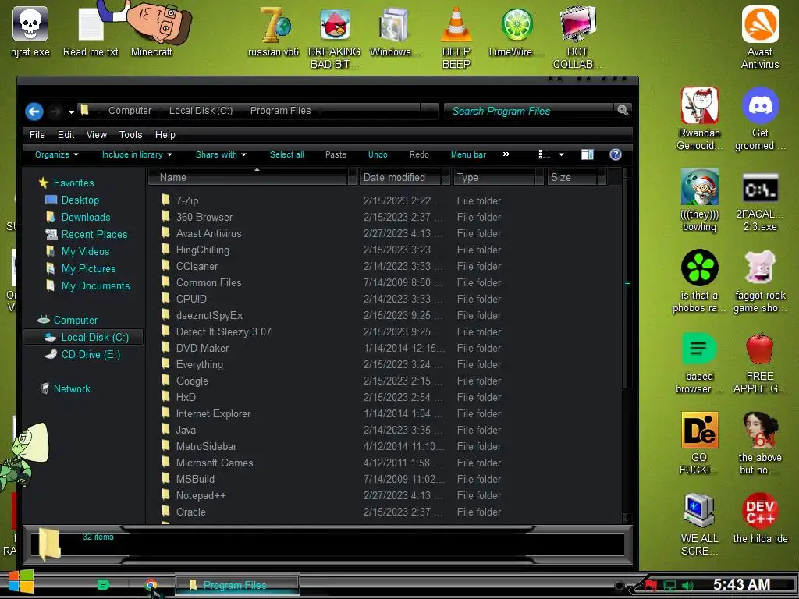Click Select all in toolbar
799x599 pixels.
click(x=287, y=155)
